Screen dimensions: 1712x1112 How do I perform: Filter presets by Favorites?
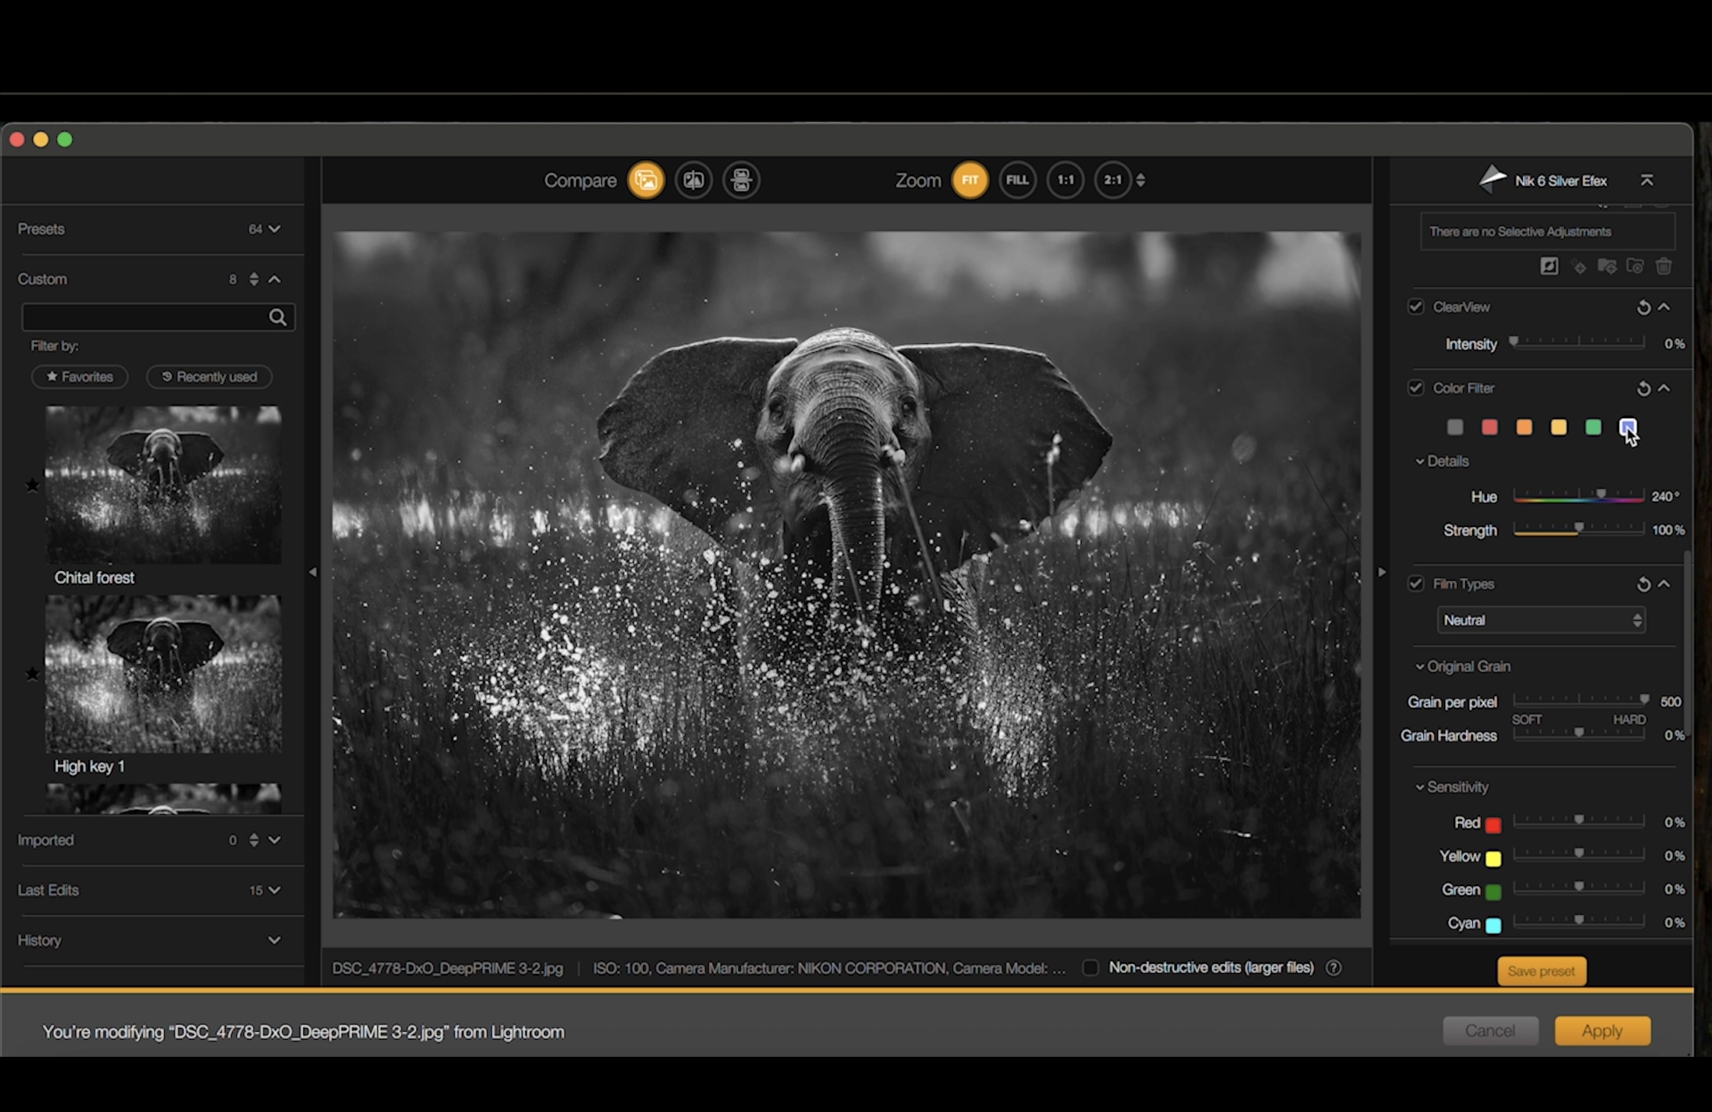79,377
